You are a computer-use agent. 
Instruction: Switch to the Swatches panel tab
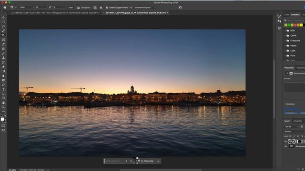295,15
